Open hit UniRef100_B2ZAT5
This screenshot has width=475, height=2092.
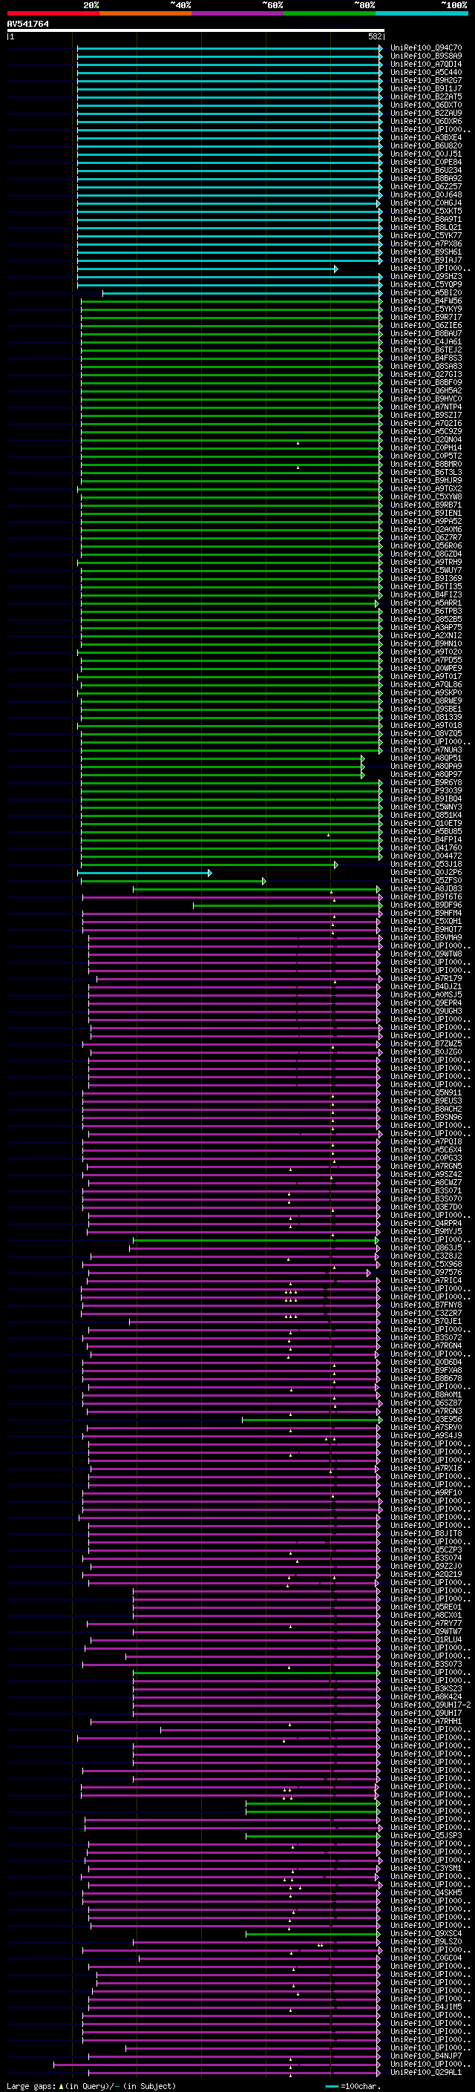point(426,96)
